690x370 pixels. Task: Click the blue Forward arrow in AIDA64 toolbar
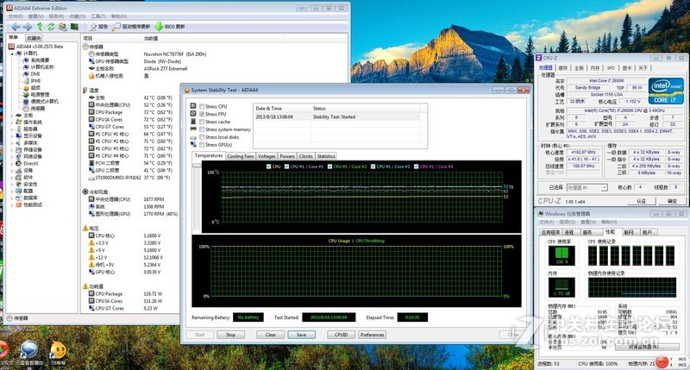coord(28,27)
